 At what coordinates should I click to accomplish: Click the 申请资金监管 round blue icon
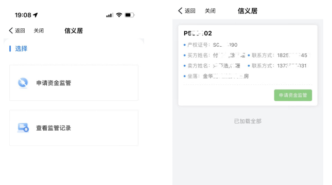pyautogui.click(x=23, y=82)
